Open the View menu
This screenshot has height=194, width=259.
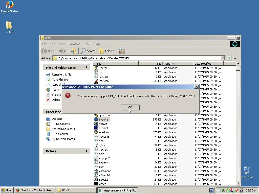pos(62,44)
